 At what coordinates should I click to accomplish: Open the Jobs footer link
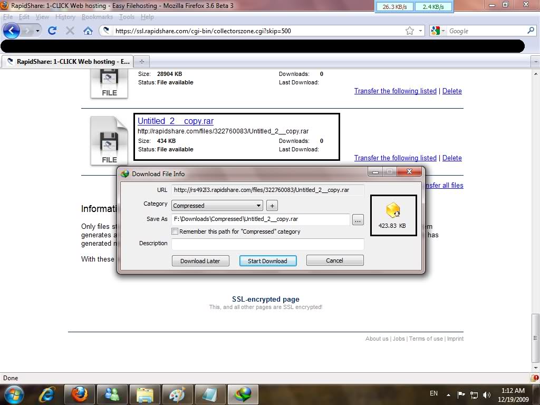(x=399, y=339)
